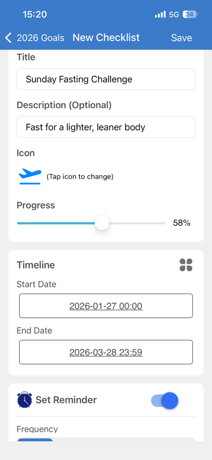Screen dimensions: 212x460
Task: Change the airplane checklist icon
Action: 30,177
